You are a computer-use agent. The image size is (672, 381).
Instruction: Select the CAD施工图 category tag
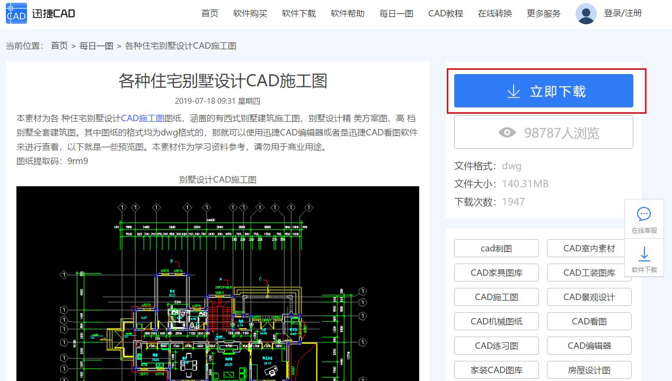(496, 297)
